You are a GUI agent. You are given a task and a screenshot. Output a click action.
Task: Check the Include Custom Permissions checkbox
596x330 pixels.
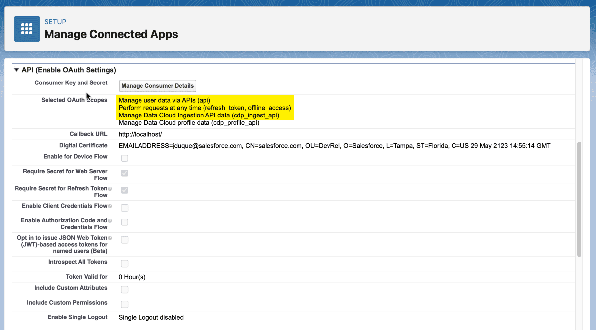(x=124, y=304)
